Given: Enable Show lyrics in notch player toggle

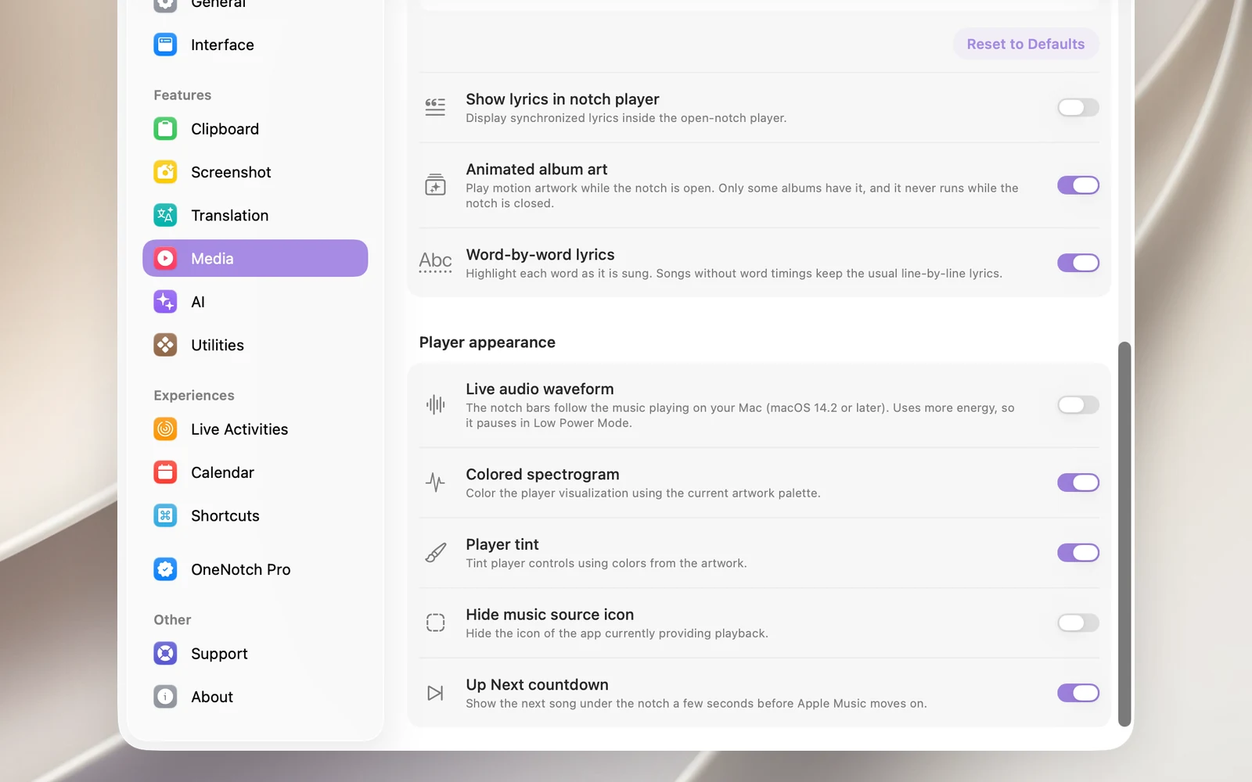Looking at the screenshot, I should click(1078, 107).
